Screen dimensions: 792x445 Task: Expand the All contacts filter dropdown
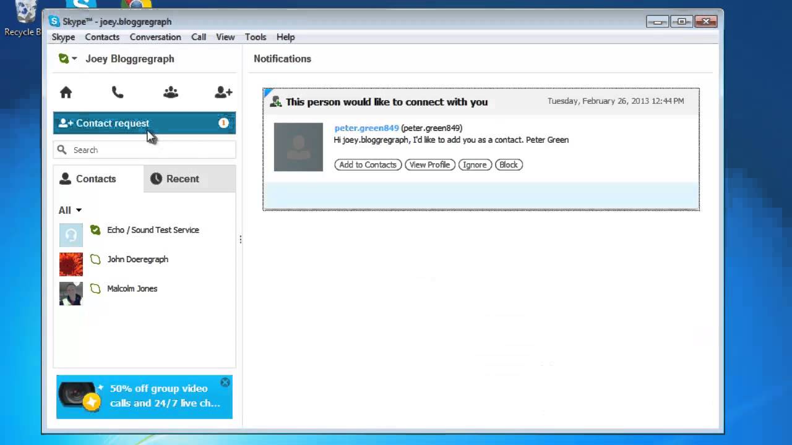(70, 210)
